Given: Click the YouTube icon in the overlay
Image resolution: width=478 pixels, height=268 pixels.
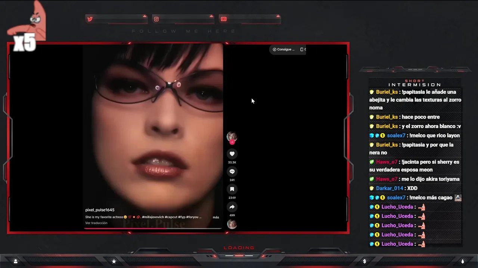Looking at the screenshot, I should pos(224,19).
